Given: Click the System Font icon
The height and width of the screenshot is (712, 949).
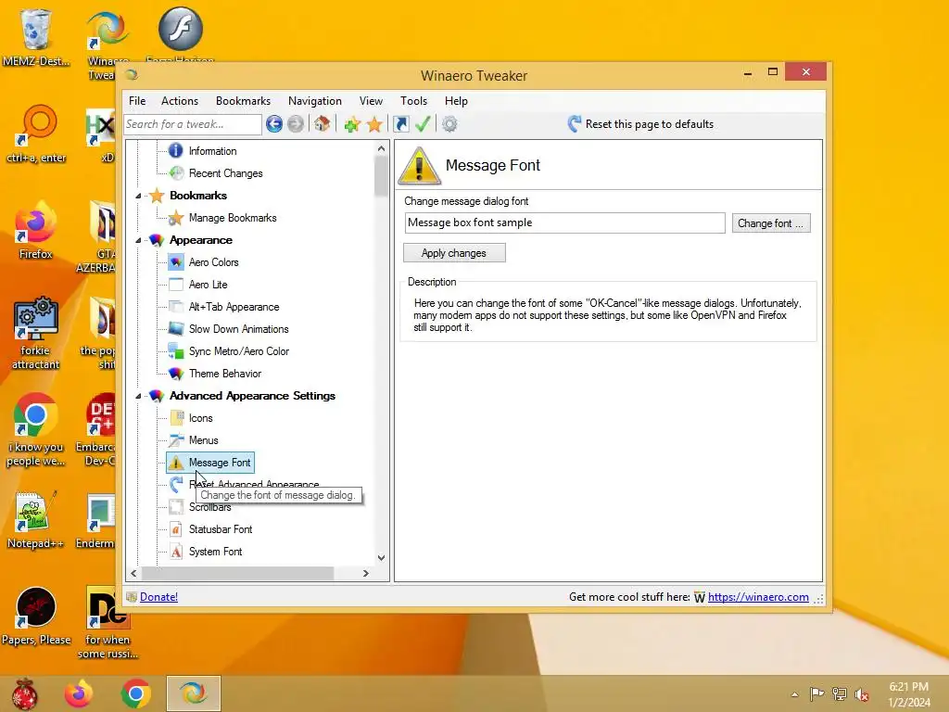Looking at the screenshot, I should [176, 552].
